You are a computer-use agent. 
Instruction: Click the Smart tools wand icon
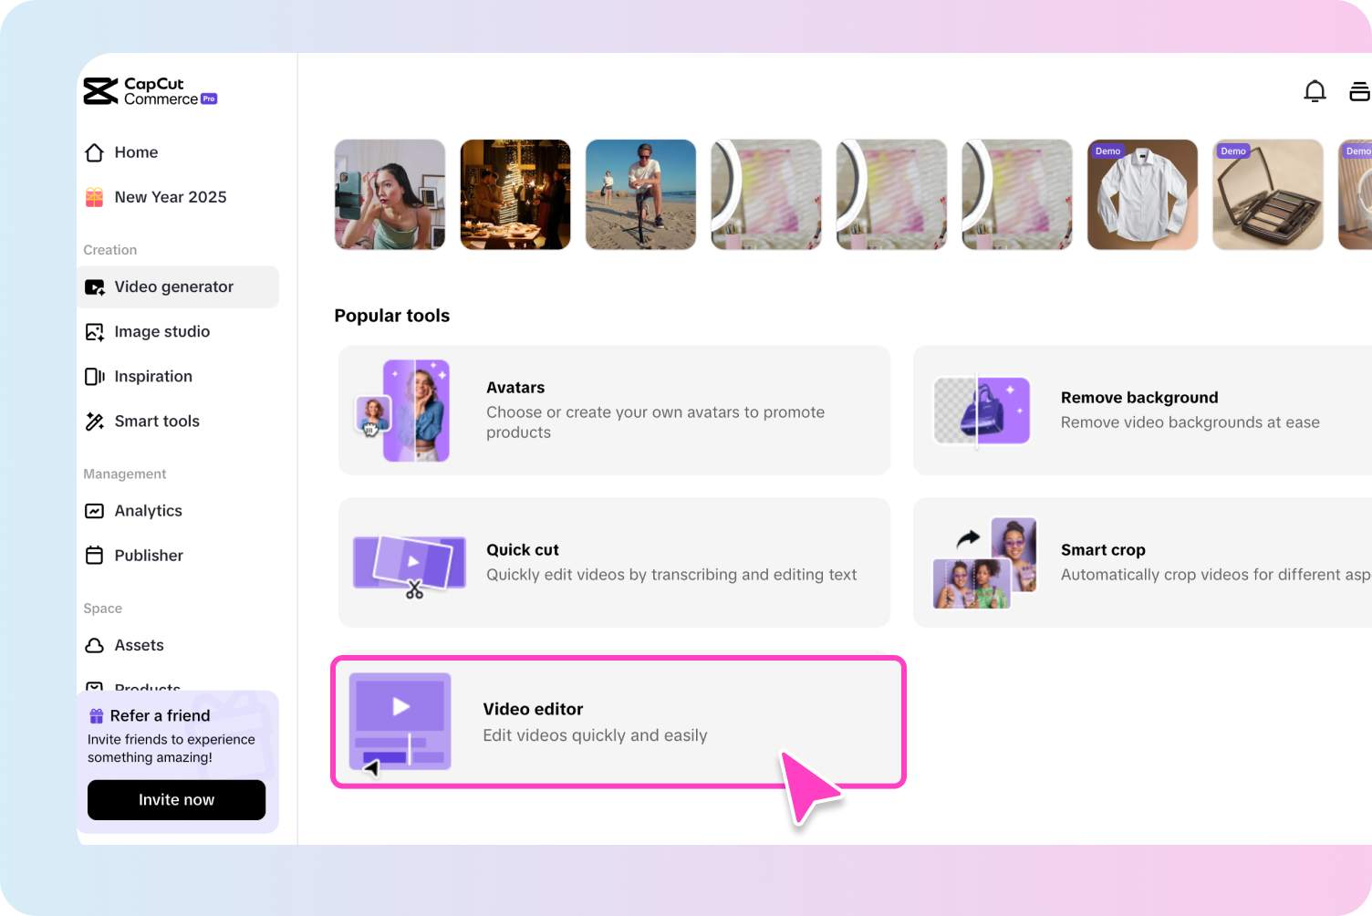coord(95,421)
